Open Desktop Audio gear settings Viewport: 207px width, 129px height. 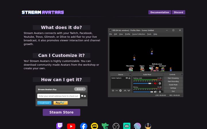(160, 83)
